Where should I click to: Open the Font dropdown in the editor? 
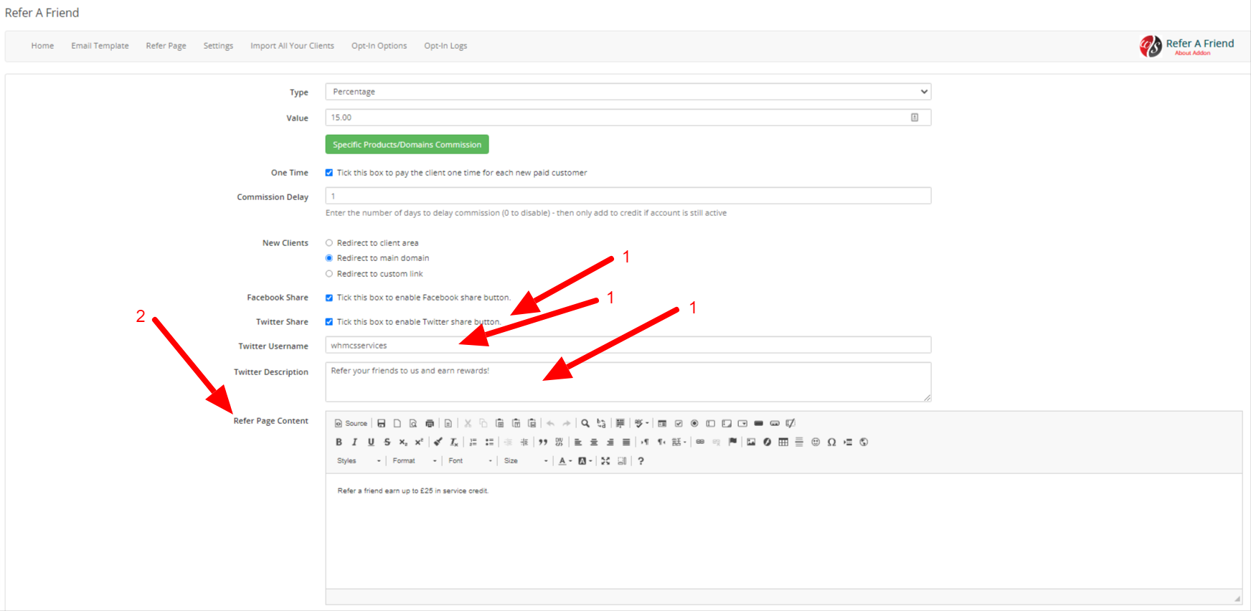point(470,461)
